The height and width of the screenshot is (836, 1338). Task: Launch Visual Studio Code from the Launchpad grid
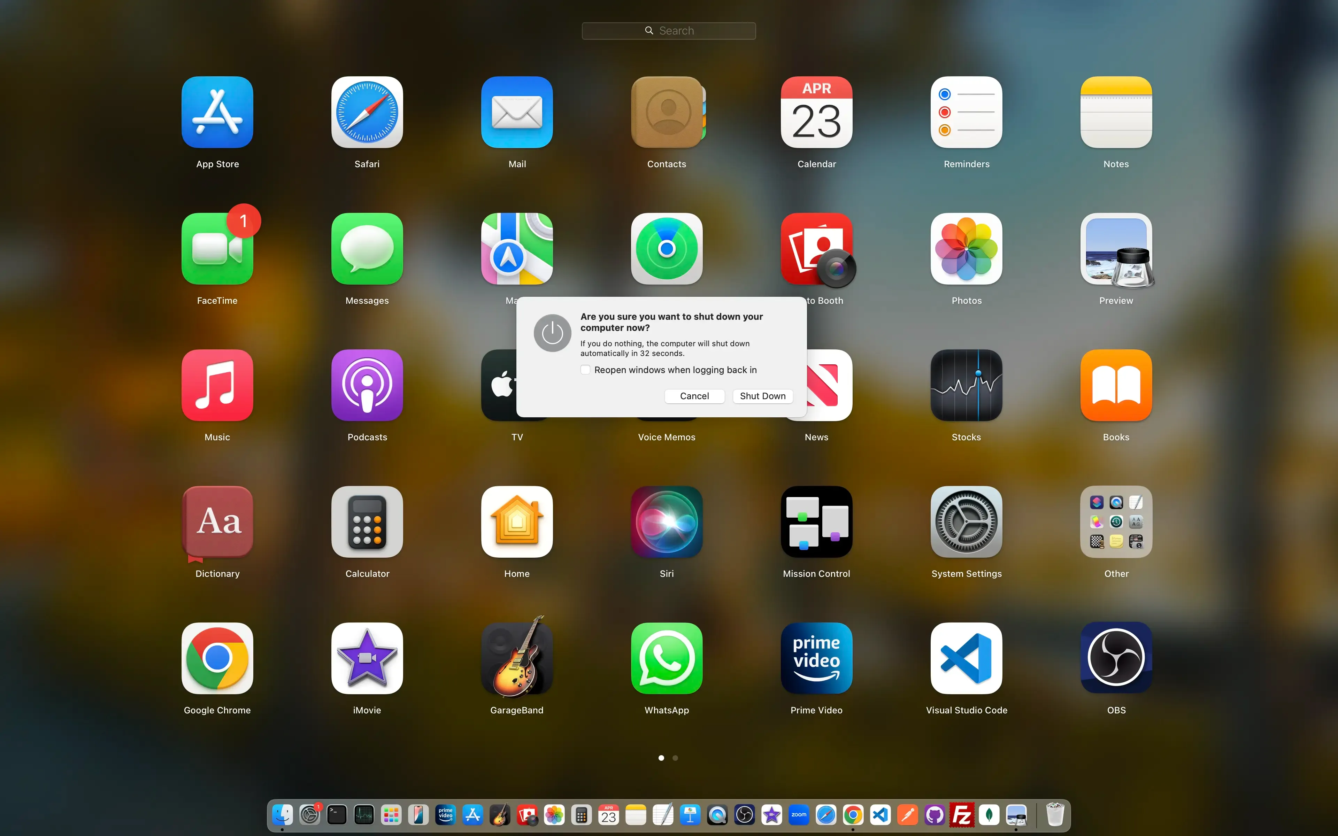(x=967, y=658)
